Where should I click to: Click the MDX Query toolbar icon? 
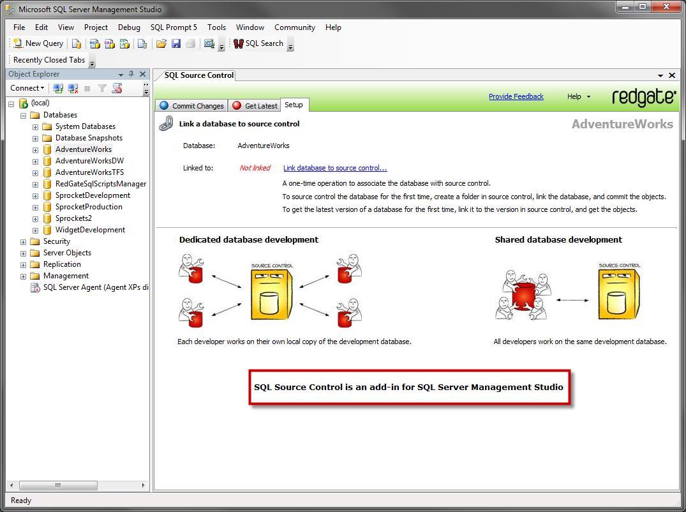(94, 43)
